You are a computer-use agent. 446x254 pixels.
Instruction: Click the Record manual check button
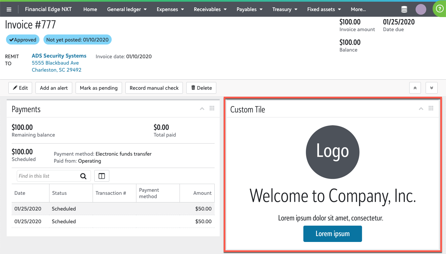[x=154, y=88]
